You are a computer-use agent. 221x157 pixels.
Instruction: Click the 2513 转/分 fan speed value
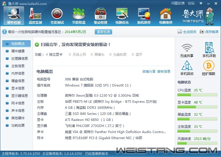202,139
